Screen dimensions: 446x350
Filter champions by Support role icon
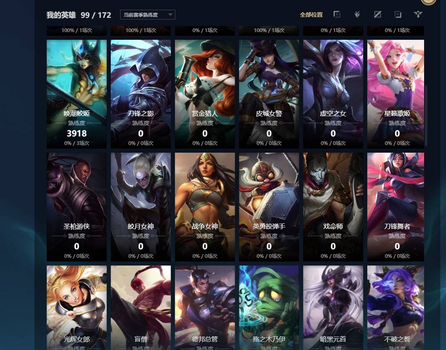coord(418,15)
